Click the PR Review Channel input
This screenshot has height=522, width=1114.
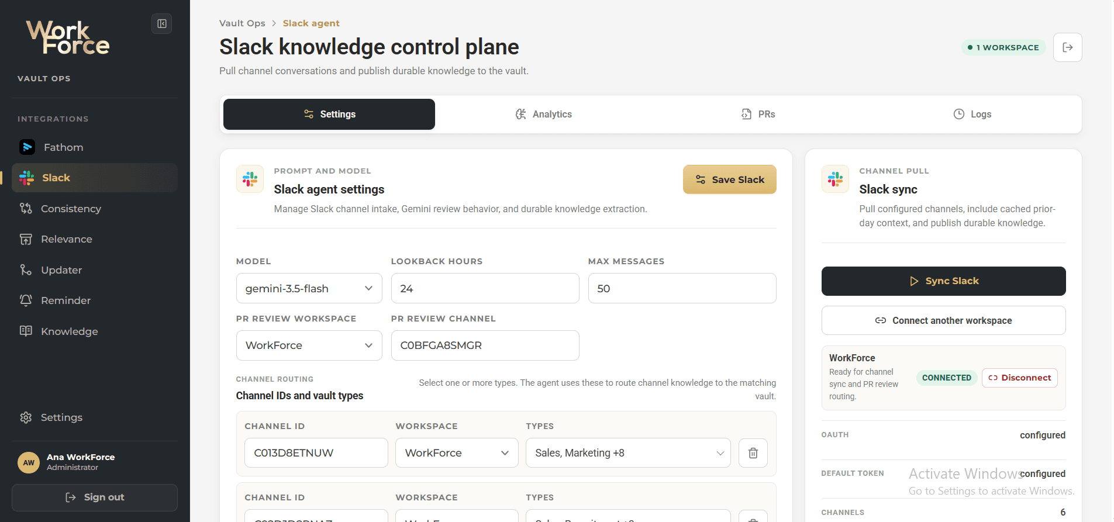(x=485, y=345)
